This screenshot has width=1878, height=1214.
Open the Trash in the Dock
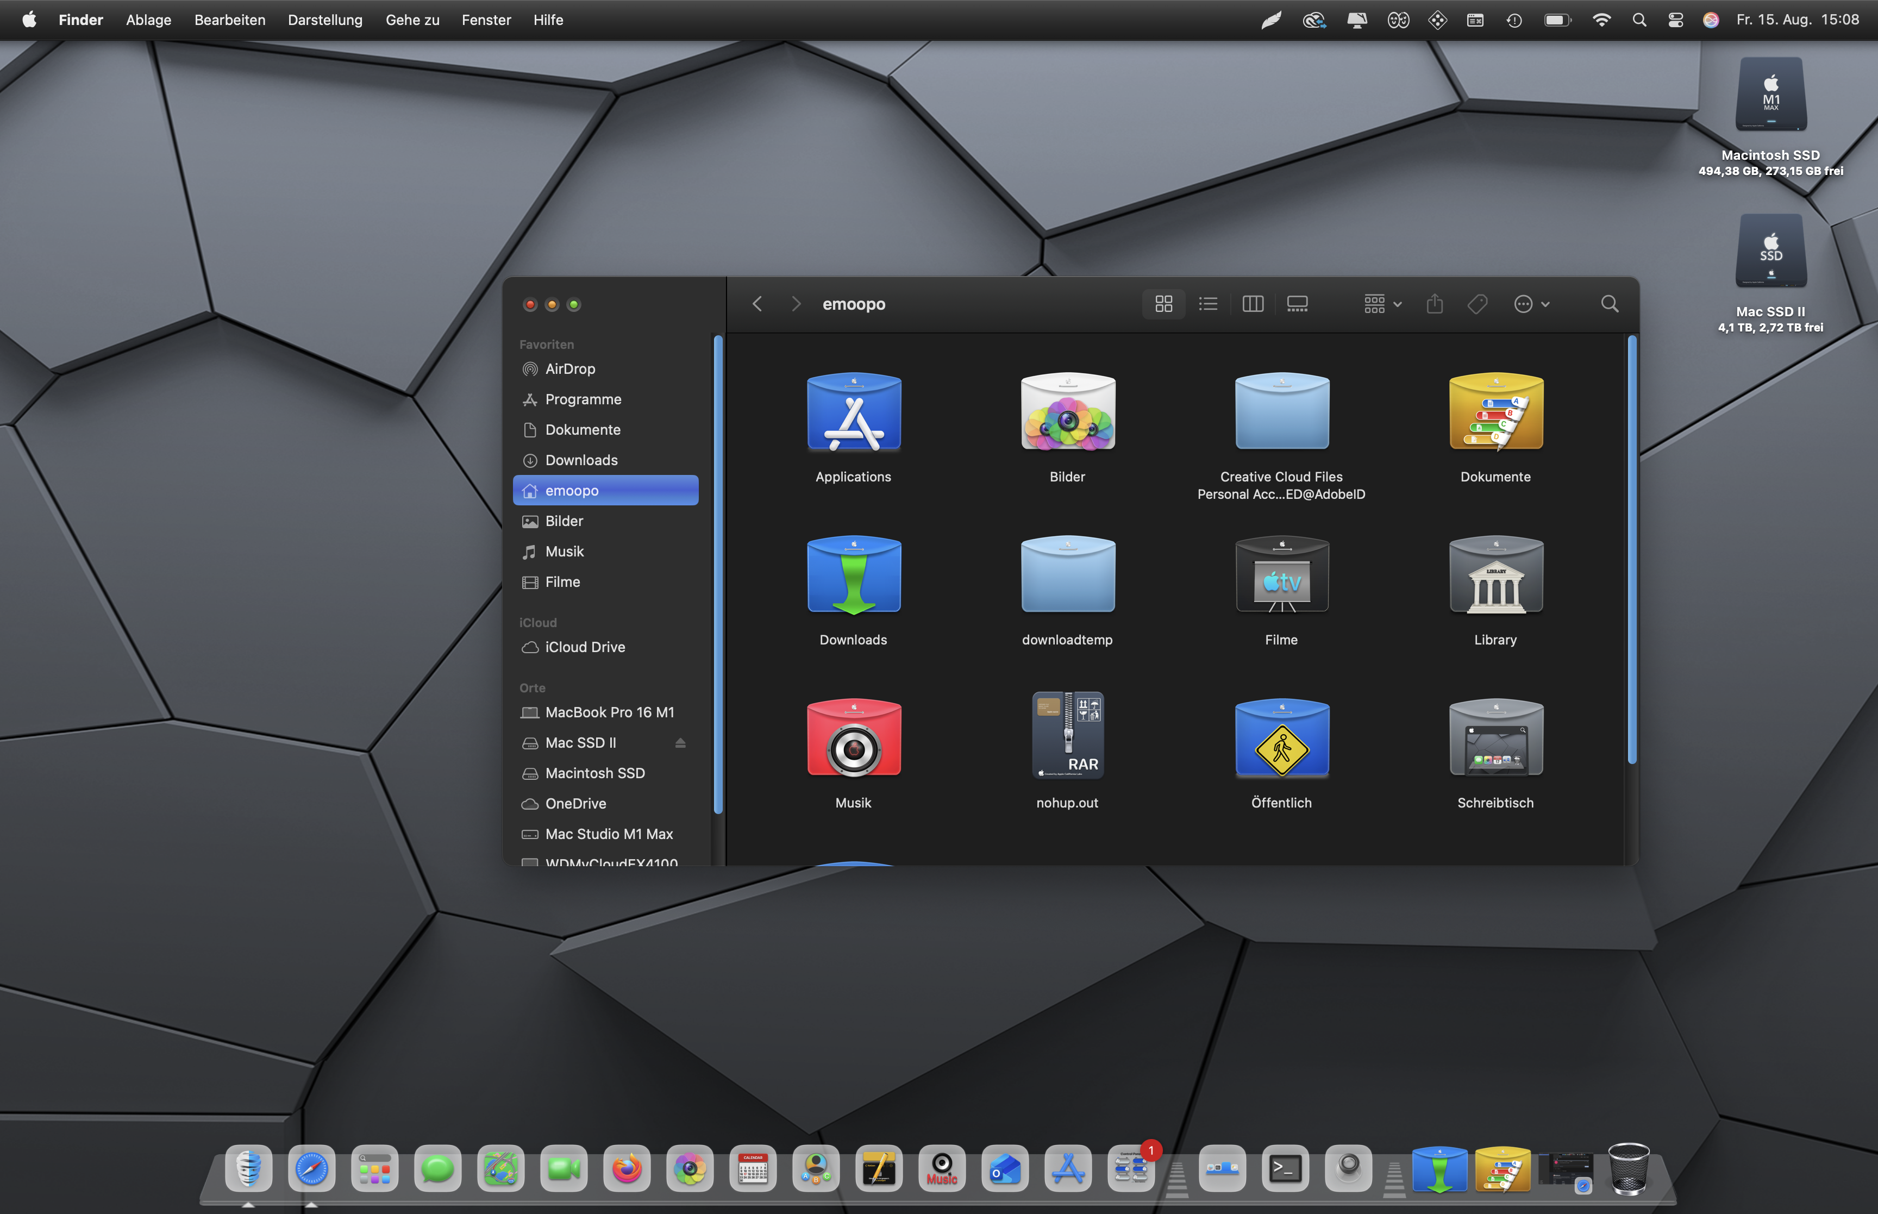(x=1628, y=1168)
